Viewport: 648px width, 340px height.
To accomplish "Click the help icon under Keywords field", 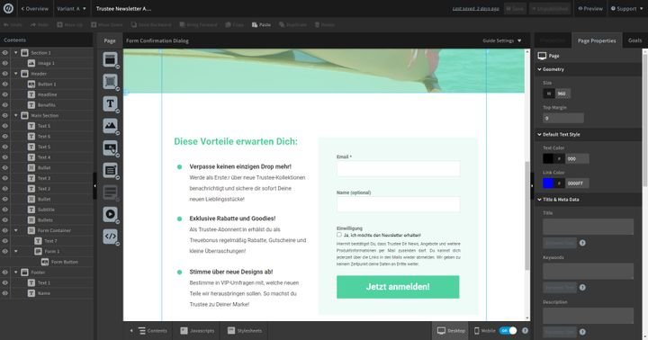I will pos(582,287).
